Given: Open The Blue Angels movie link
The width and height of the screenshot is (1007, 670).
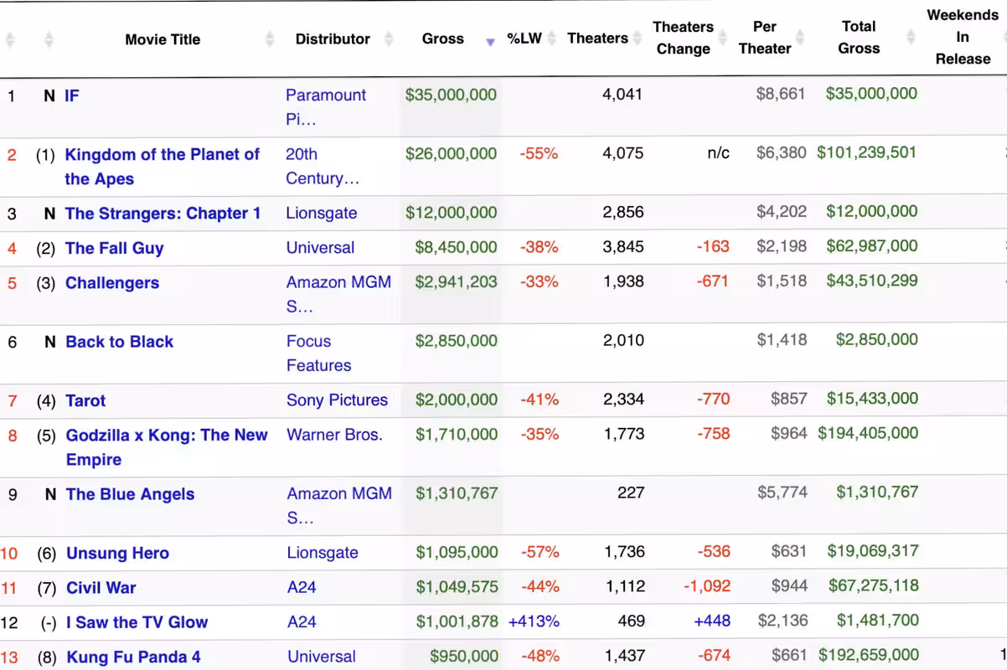Looking at the screenshot, I should pos(130,494).
